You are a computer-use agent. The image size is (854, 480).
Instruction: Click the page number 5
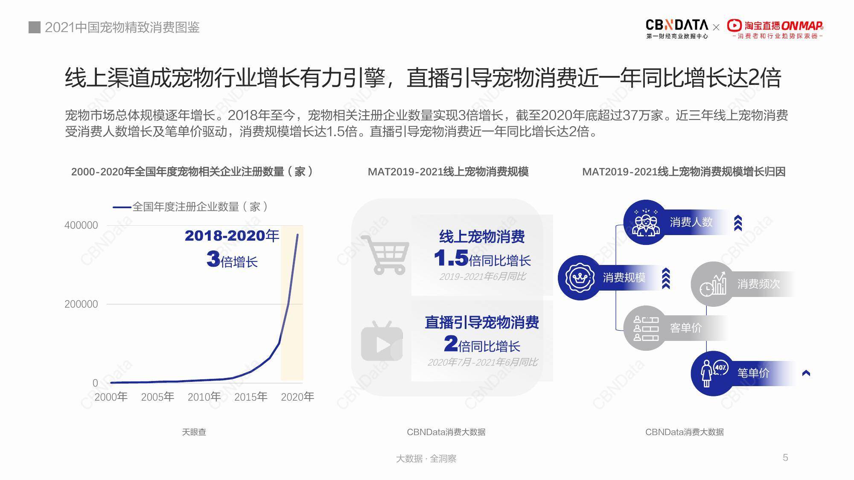coord(785,457)
